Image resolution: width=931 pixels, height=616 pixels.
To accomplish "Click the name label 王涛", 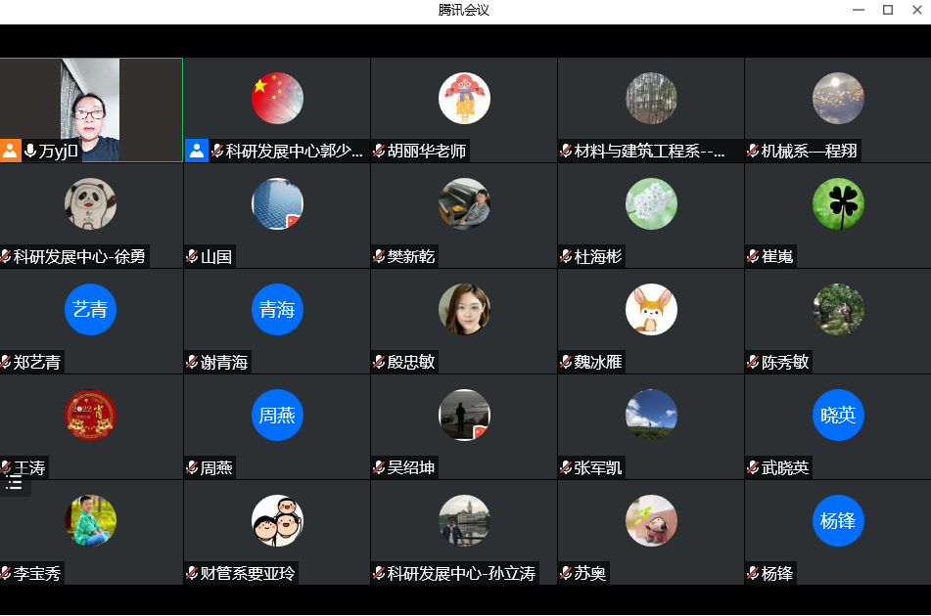I will click(x=29, y=467).
